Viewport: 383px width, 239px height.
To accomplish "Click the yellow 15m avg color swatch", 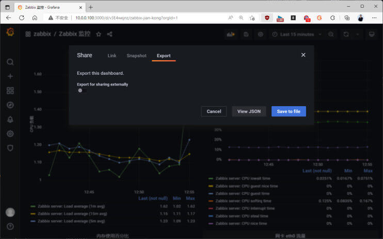I will coord(33,214).
